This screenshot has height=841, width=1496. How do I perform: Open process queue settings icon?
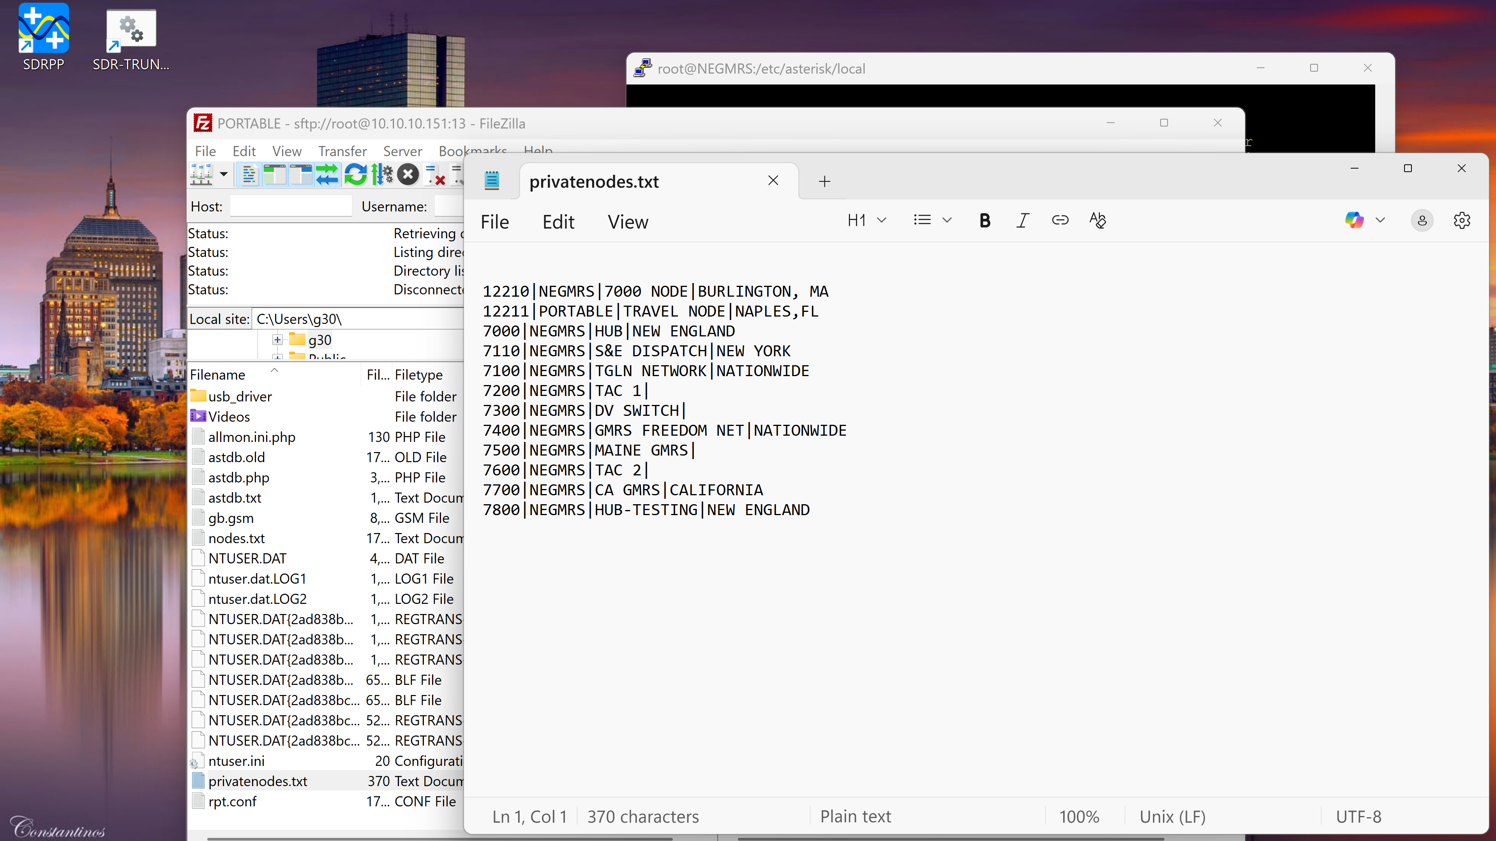(x=382, y=174)
